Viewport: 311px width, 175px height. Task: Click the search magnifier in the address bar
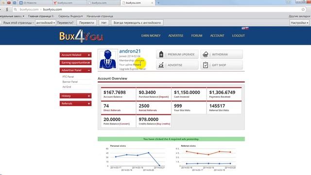click(x=15, y=9)
